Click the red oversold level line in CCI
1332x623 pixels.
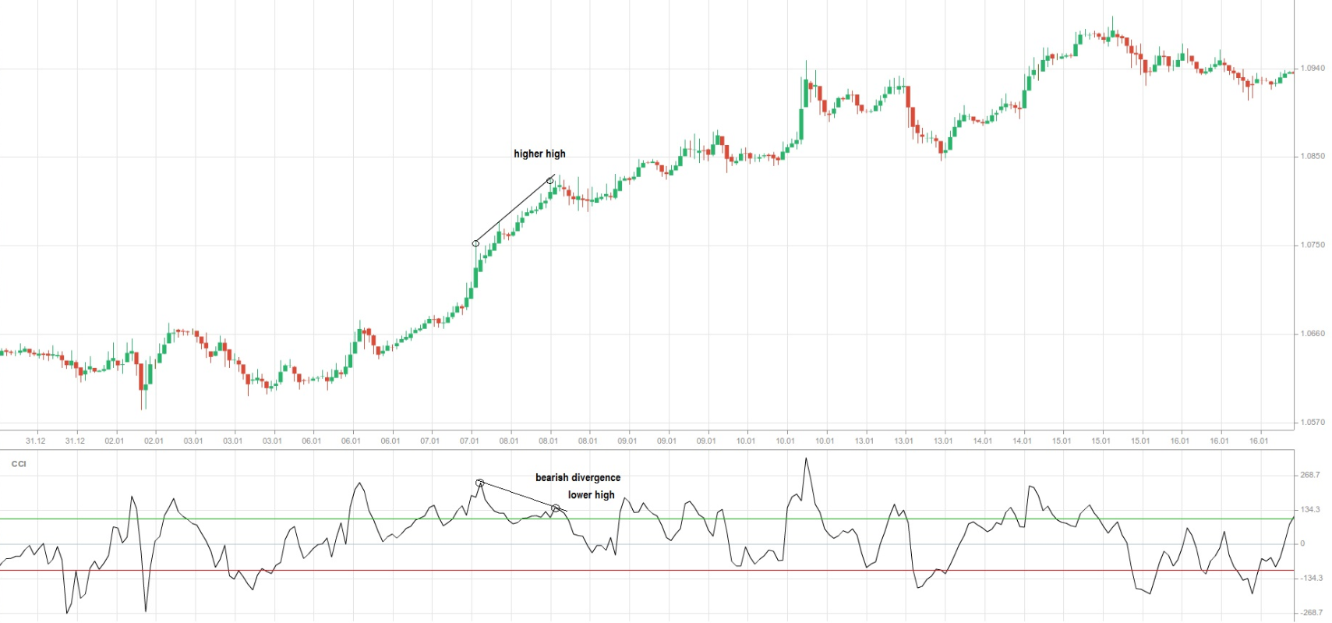tap(312, 571)
